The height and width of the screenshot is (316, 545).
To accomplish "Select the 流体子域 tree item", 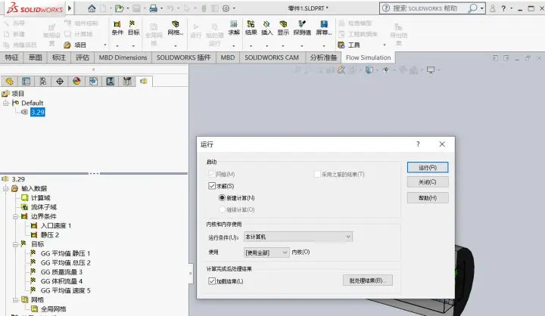I will pos(43,207).
